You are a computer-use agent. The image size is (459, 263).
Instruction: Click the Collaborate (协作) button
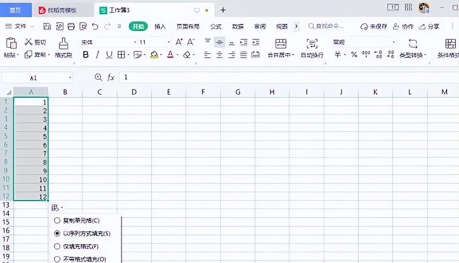[x=403, y=26]
